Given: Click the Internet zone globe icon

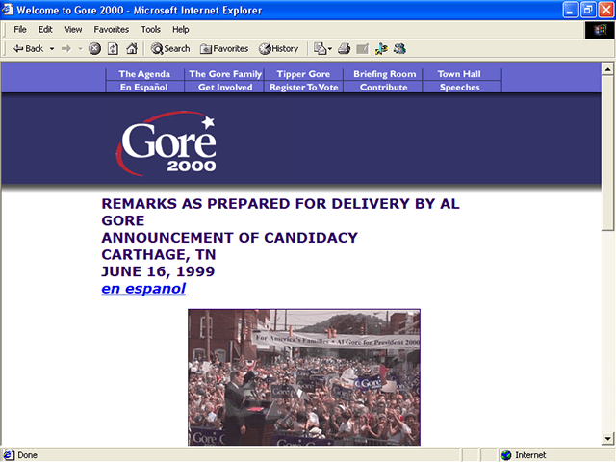Looking at the screenshot, I should [506, 455].
